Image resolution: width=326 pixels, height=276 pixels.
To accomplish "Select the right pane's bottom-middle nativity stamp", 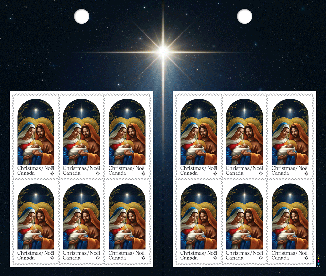I will [244, 222].
